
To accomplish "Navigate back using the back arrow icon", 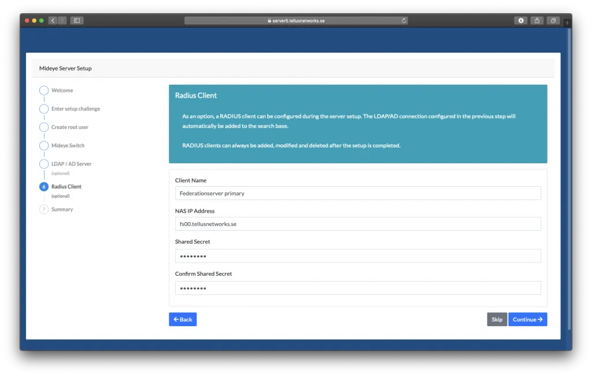I will pos(51,20).
